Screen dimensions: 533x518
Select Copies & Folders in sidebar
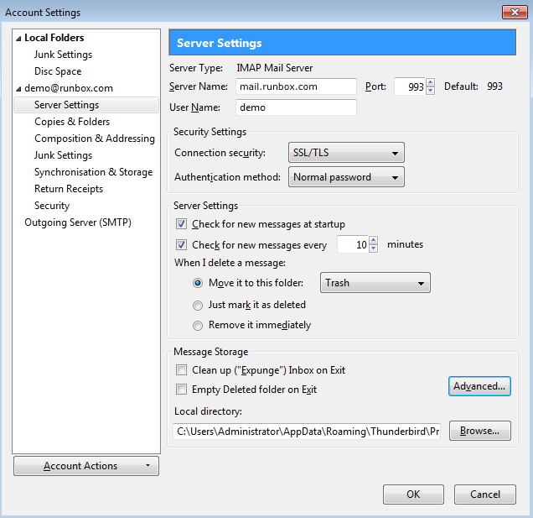(72, 122)
